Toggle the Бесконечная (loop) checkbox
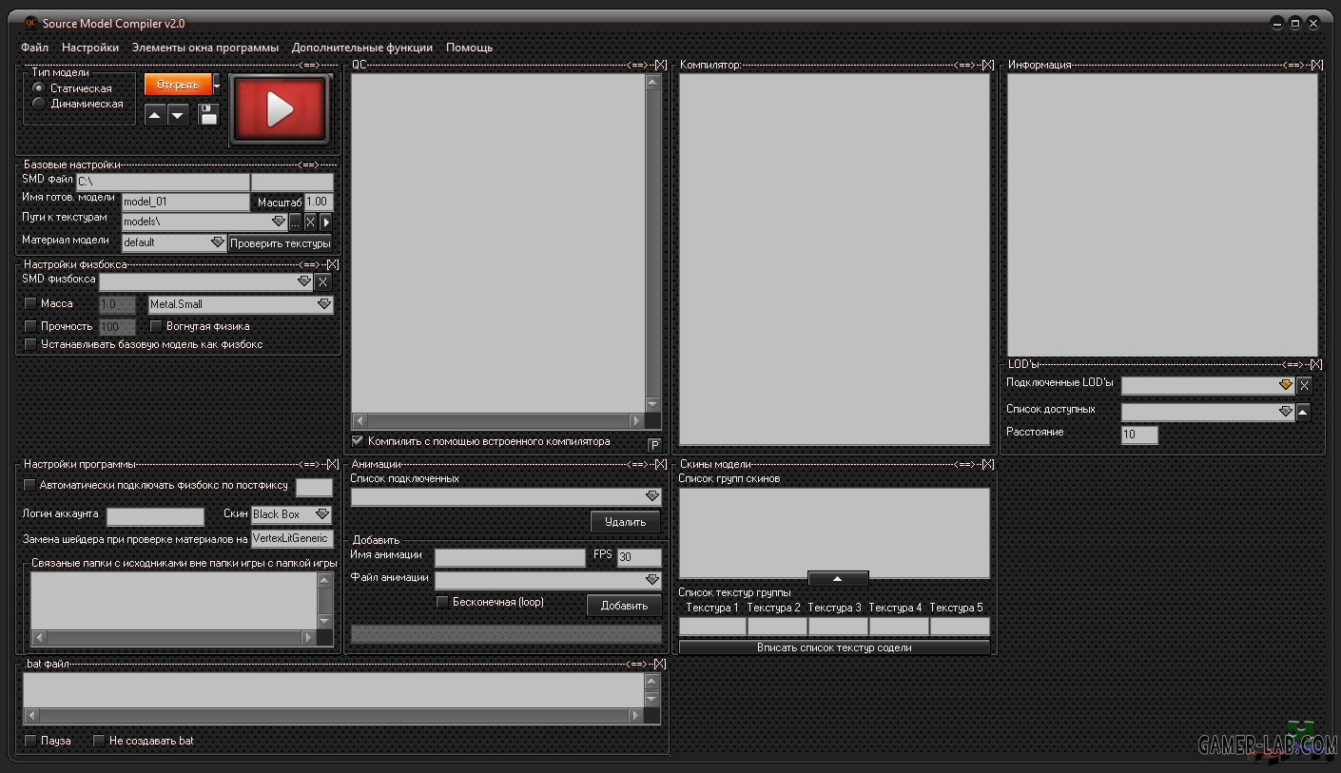 (x=442, y=602)
